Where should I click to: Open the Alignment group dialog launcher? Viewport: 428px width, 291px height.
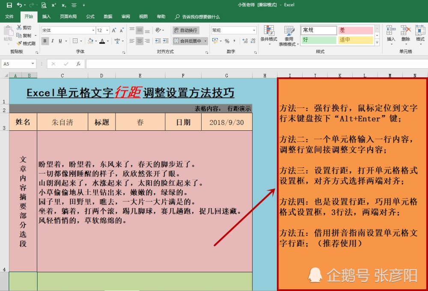point(207,52)
